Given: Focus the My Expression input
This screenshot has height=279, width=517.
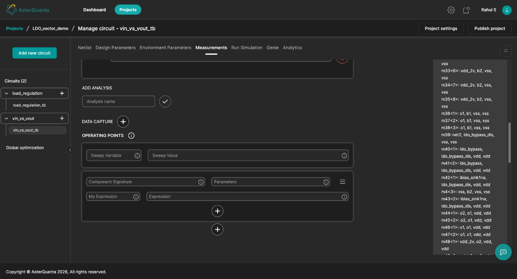Looking at the screenshot, I should click(113, 196).
